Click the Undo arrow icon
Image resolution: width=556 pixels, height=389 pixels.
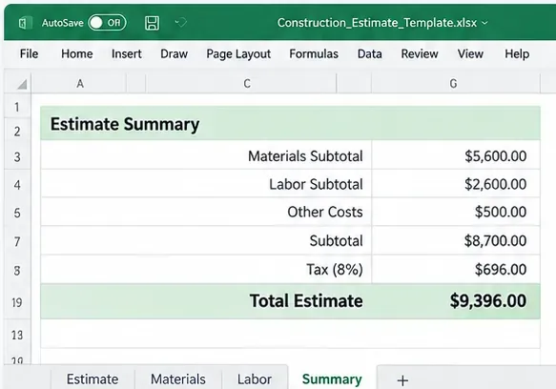point(181,23)
